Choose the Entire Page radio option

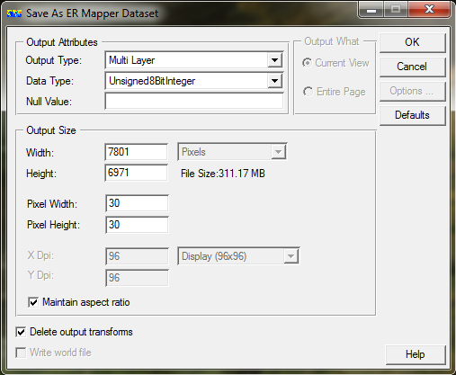tap(308, 92)
